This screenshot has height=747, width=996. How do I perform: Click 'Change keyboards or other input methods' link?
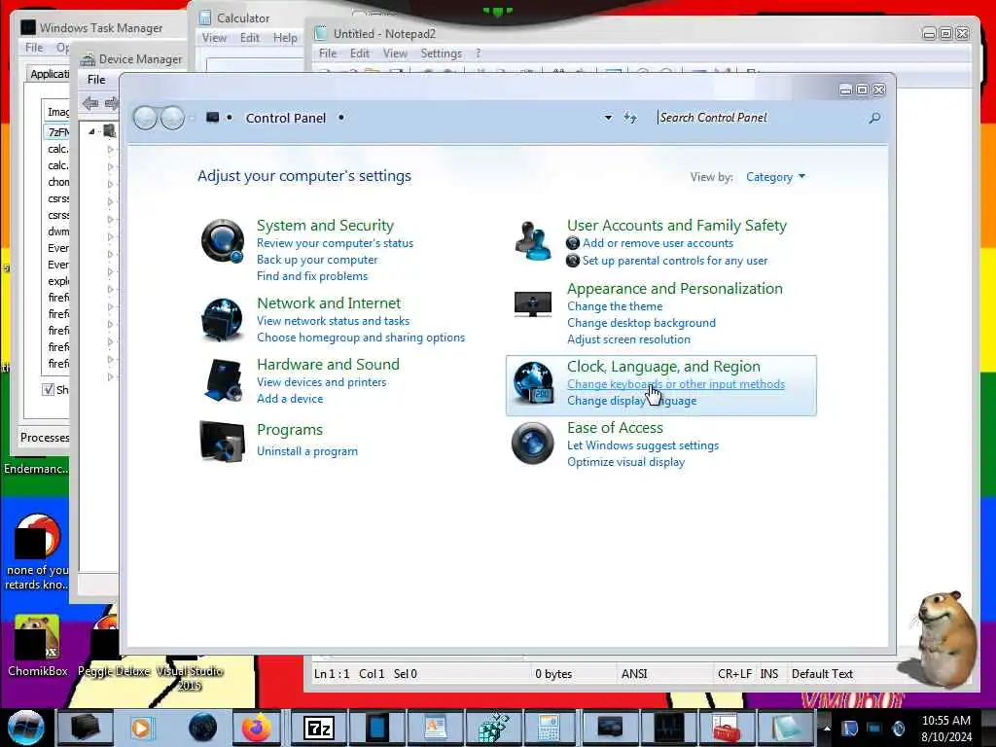[676, 383]
